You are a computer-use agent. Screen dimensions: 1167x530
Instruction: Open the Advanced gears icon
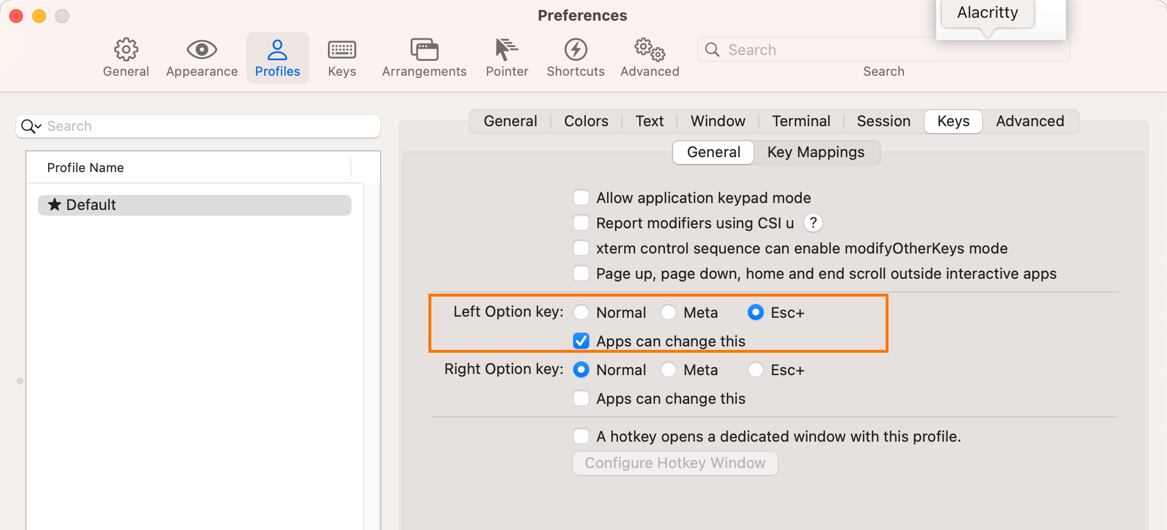[650, 50]
